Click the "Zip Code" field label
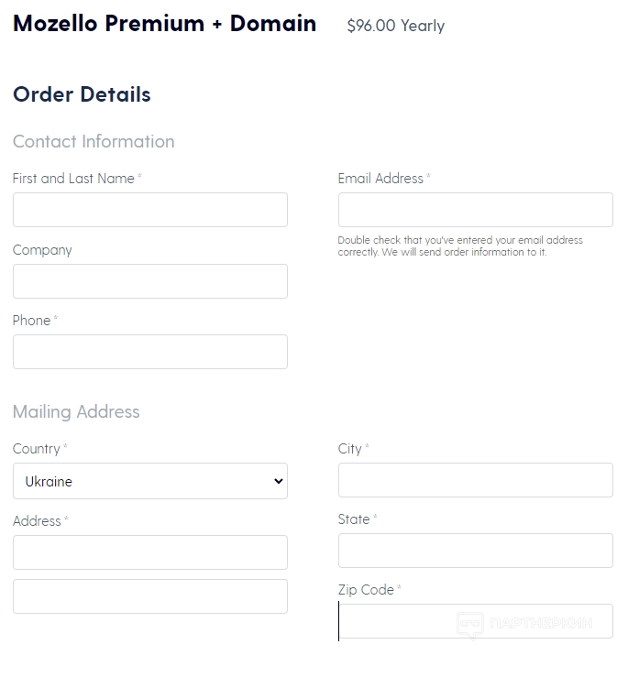 click(x=366, y=590)
